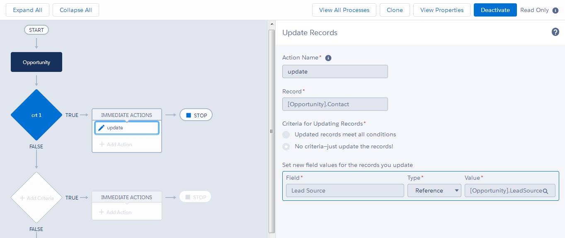Expand all process nodes

(x=27, y=10)
